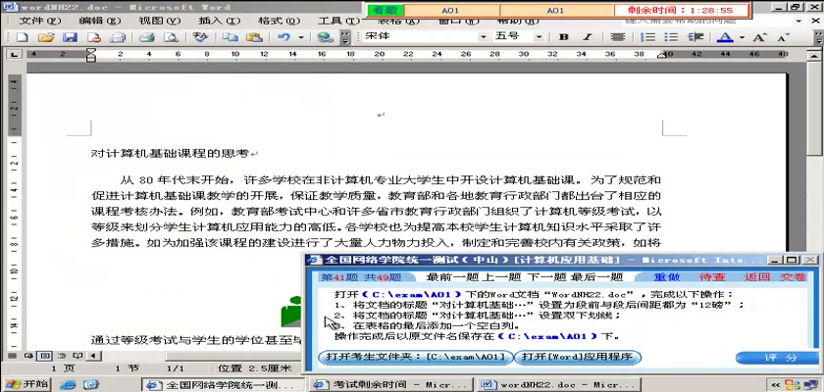Click the 待查 link in the exam window
The image size is (824, 392).
[x=712, y=277]
